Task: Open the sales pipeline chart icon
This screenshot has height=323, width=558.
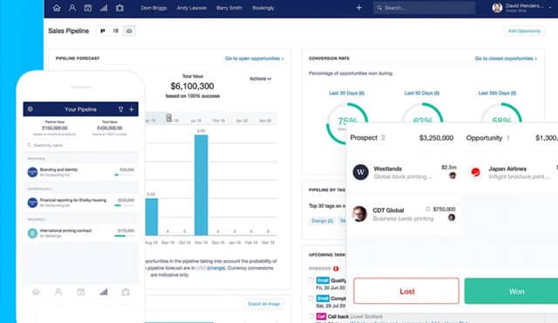Action: coord(104,8)
